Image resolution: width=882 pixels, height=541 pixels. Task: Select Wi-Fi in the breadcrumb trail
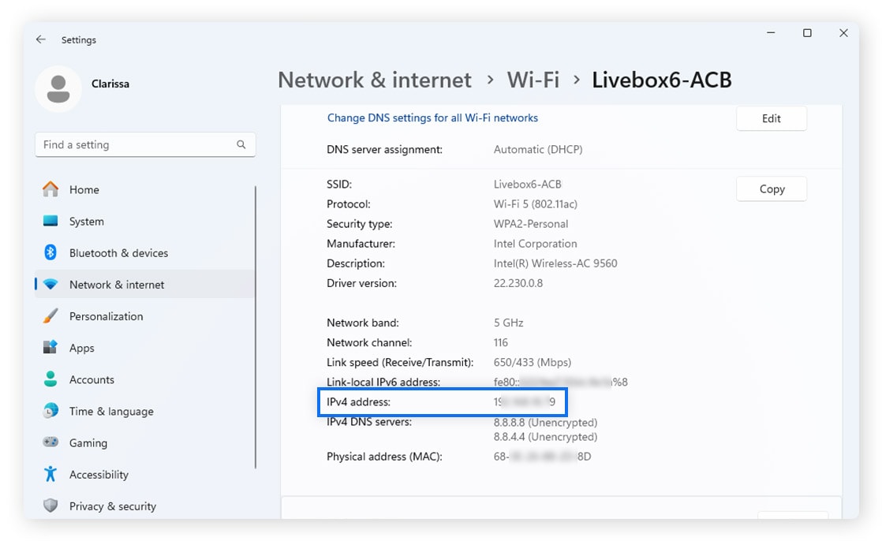click(x=533, y=80)
